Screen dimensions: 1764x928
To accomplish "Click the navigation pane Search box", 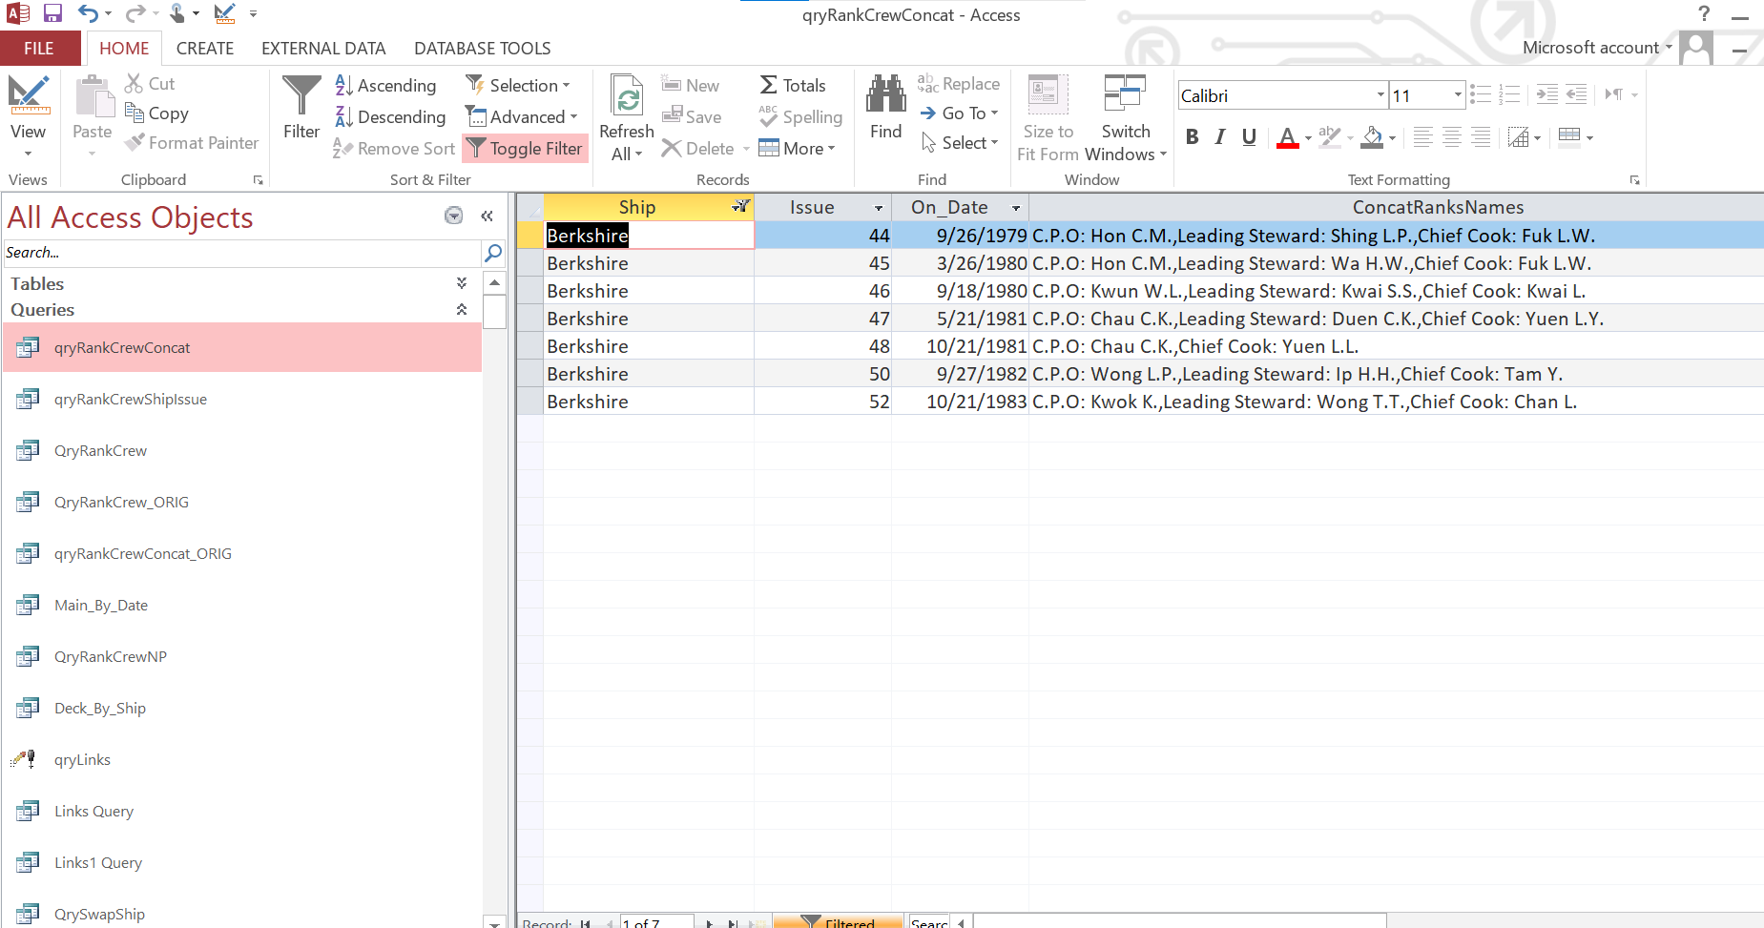I will [242, 253].
